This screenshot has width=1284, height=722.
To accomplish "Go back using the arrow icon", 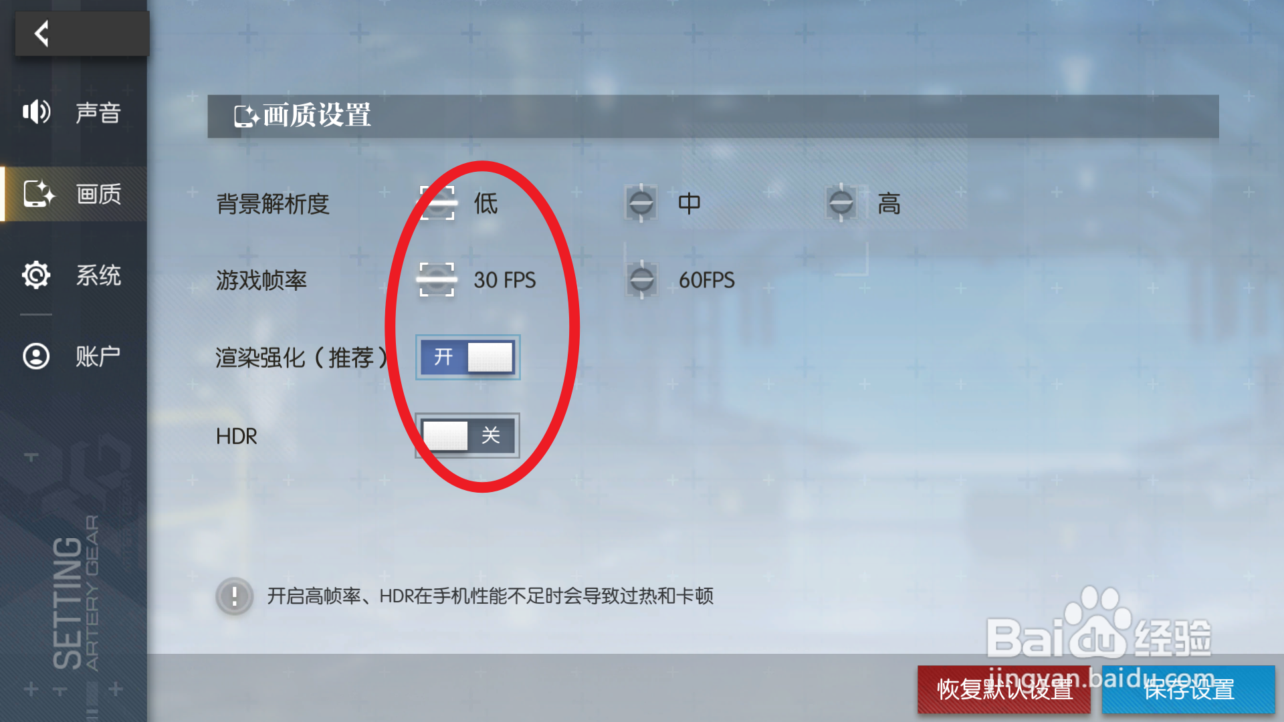I will click(41, 33).
